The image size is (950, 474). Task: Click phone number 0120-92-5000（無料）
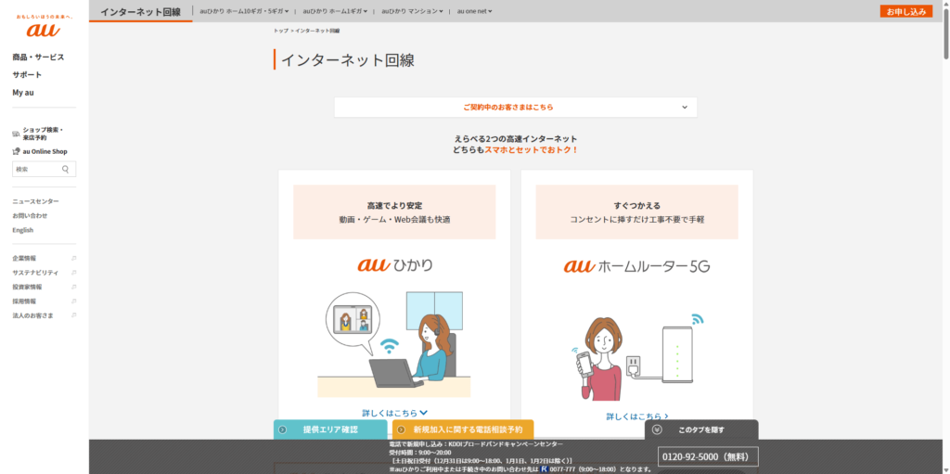click(x=708, y=456)
